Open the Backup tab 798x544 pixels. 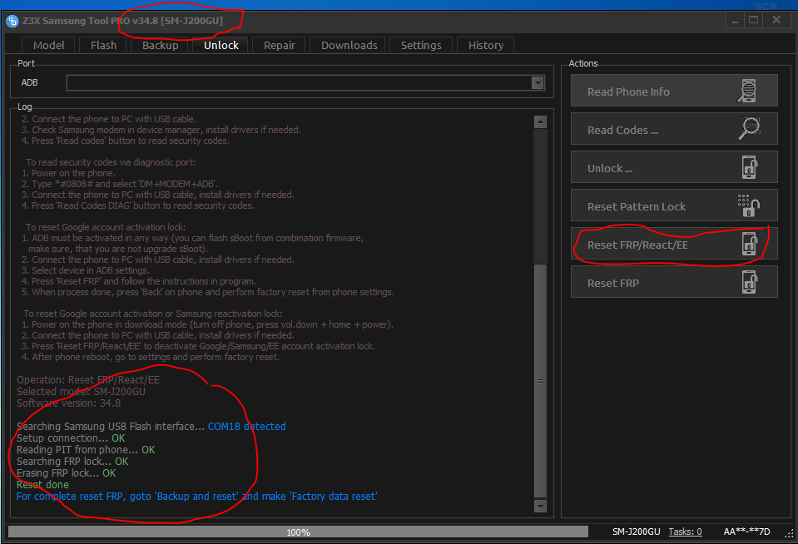(161, 45)
